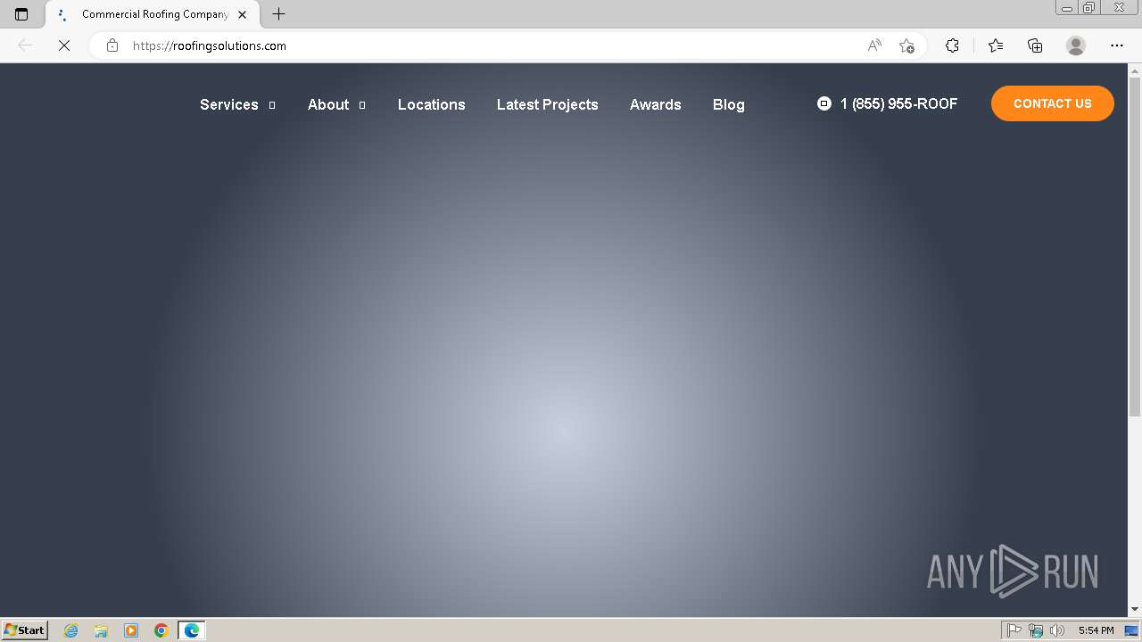Restore down the browser window
The height and width of the screenshot is (642, 1142).
point(1089,8)
